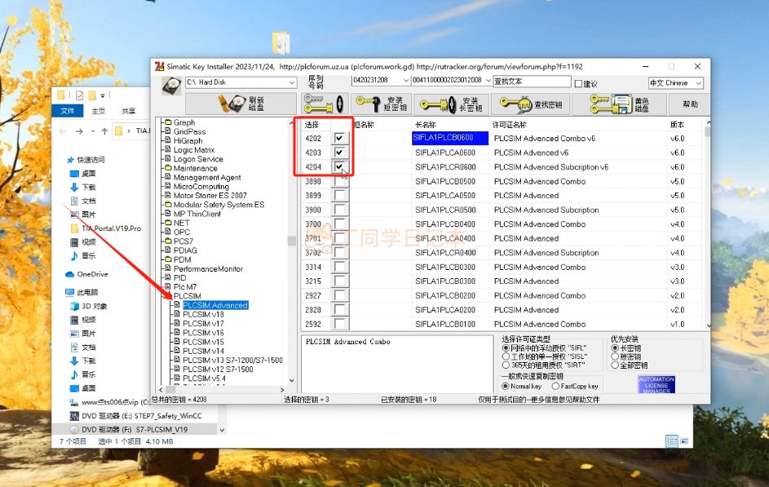Select PLCSIM v18 in the tree

pos(203,315)
